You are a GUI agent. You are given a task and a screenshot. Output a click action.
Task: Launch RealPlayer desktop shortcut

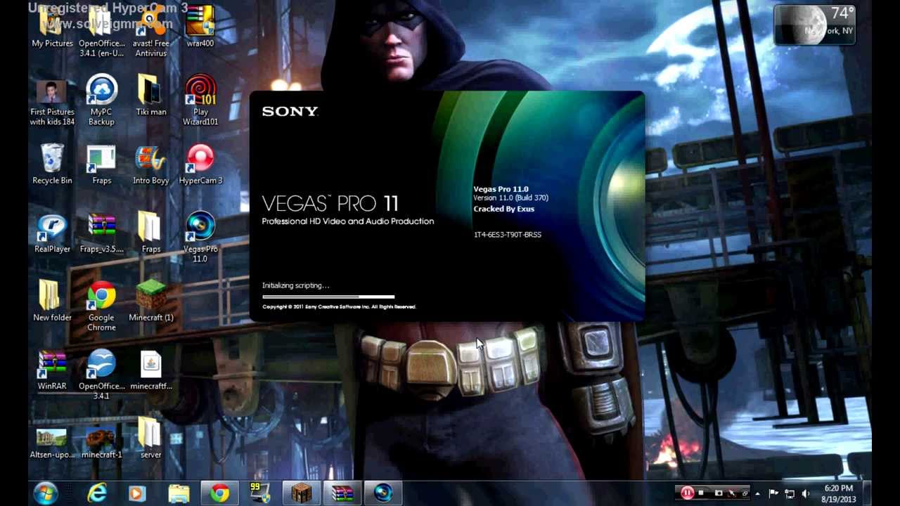(52, 233)
